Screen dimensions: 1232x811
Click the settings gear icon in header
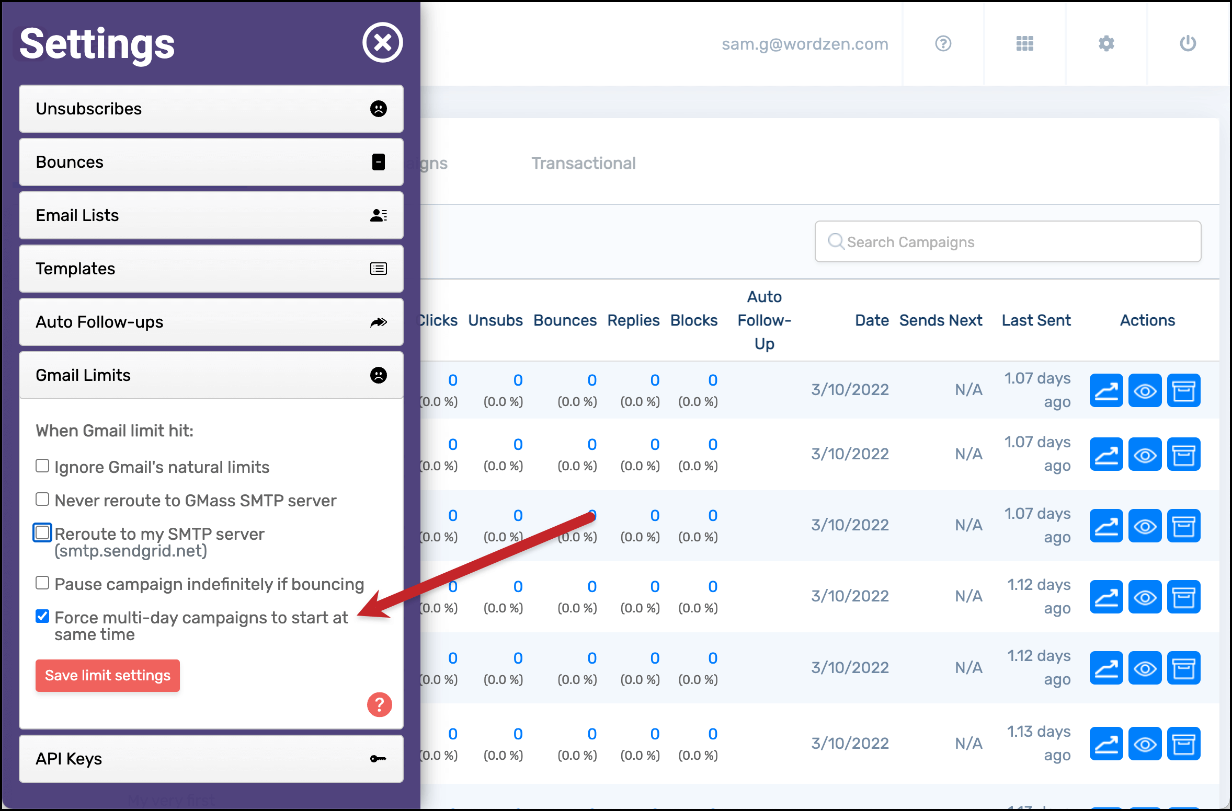pyautogui.click(x=1106, y=43)
